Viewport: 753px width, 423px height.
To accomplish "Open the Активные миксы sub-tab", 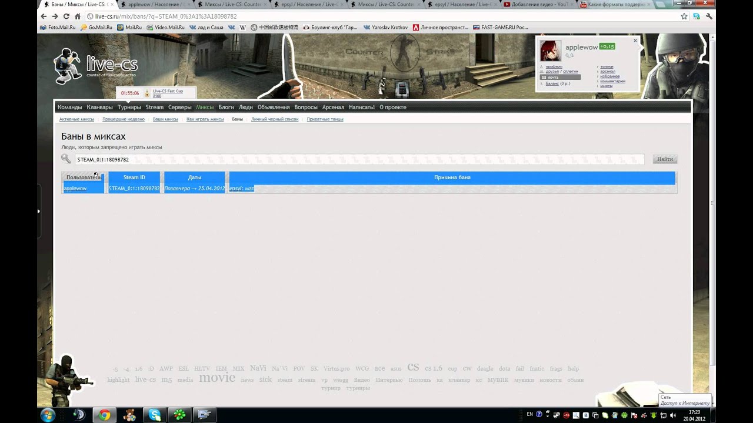I will coord(76,119).
